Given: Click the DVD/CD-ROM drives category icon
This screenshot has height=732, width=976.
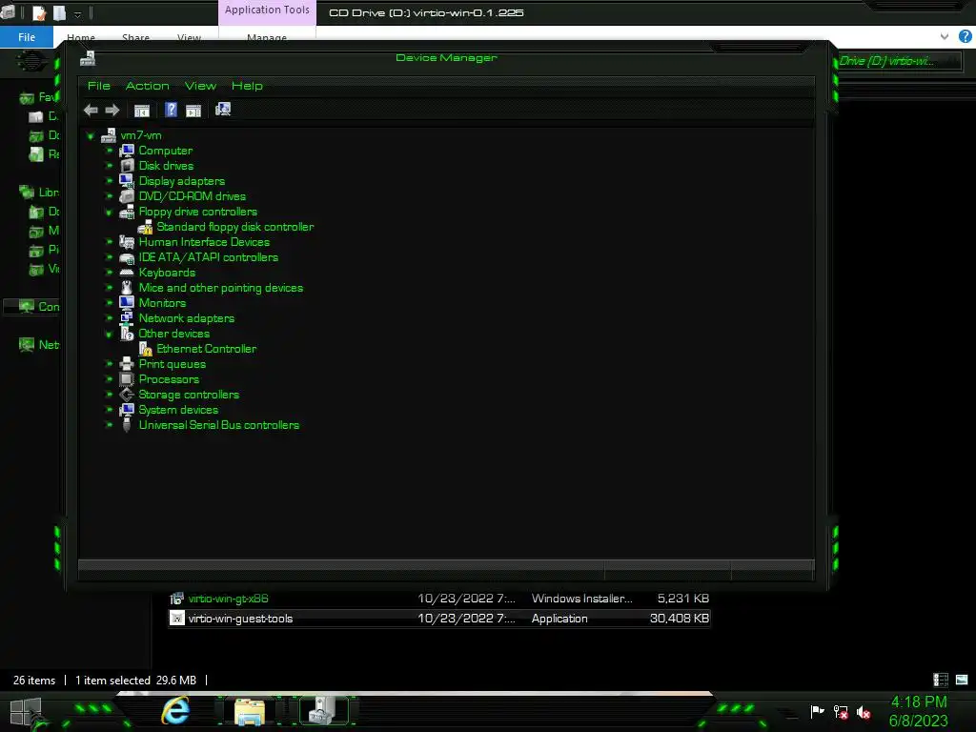Looking at the screenshot, I should [x=127, y=196].
